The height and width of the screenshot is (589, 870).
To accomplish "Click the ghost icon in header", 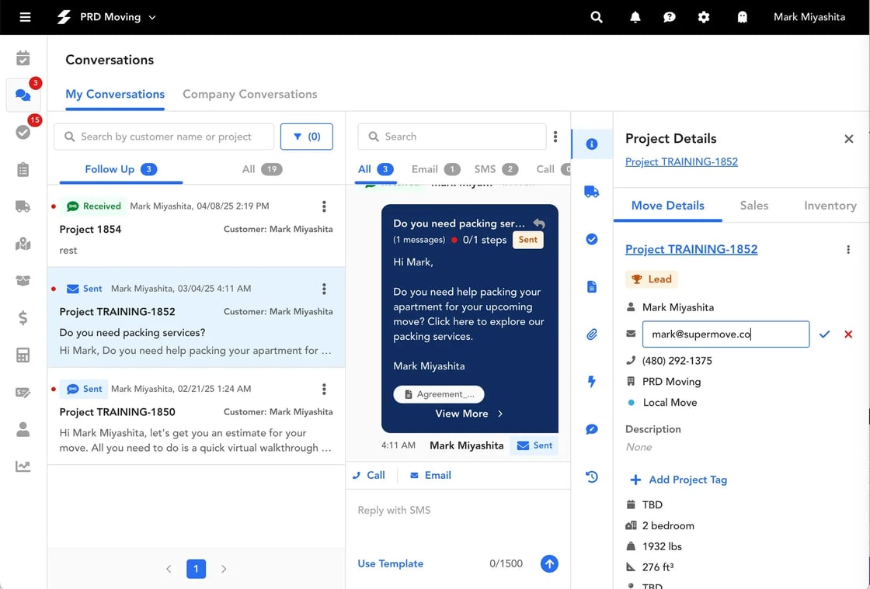I will (742, 17).
